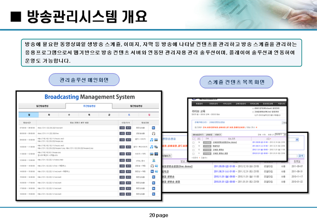Click the 시간 column header to sort

pos(268,139)
